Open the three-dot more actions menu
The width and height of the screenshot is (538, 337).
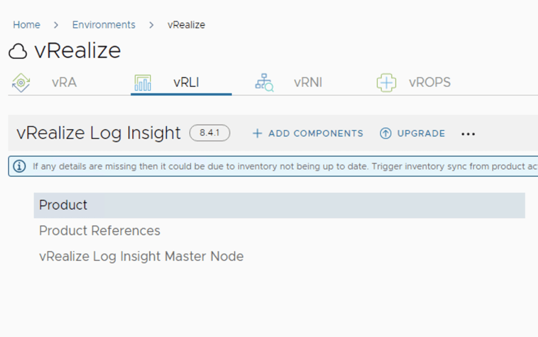468,134
